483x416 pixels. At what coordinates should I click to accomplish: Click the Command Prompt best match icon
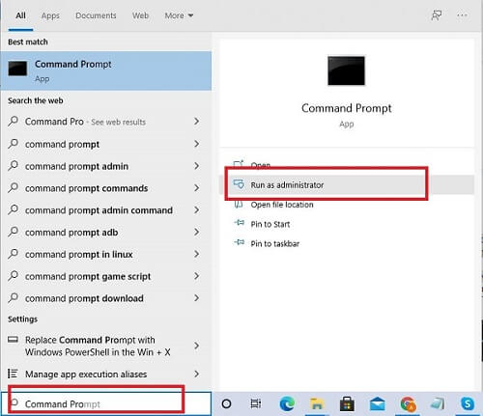pos(17,69)
